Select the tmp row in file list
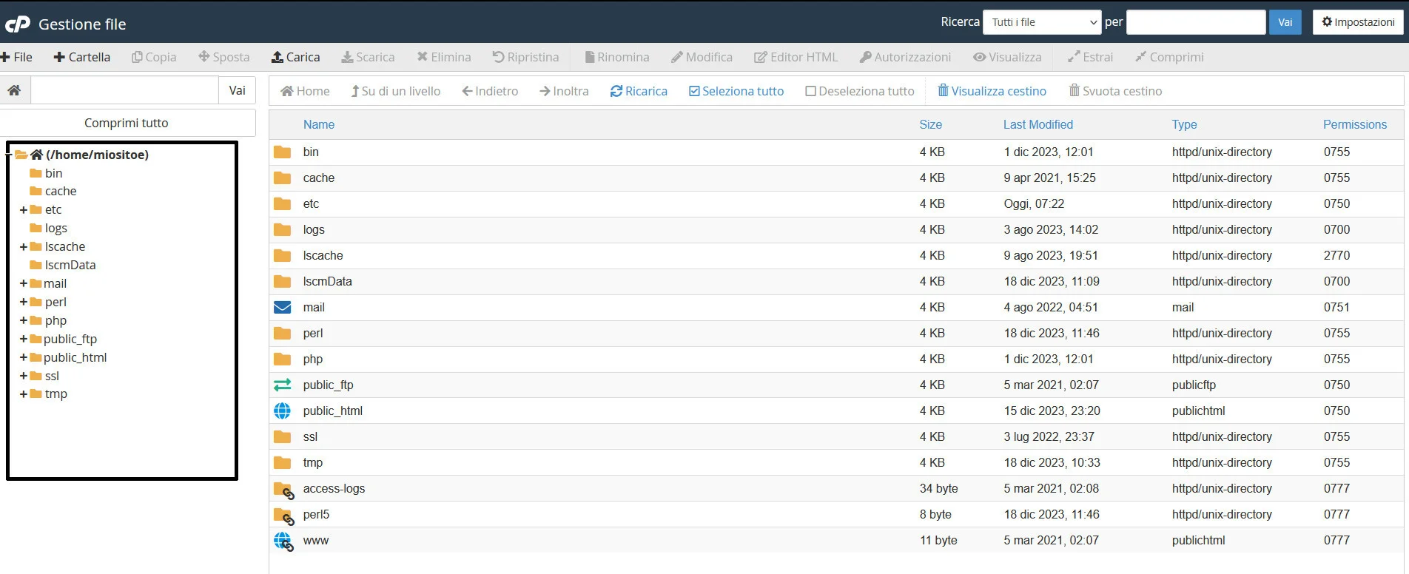Viewport: 1409px width, 574px height. click(x=836, y=462)
